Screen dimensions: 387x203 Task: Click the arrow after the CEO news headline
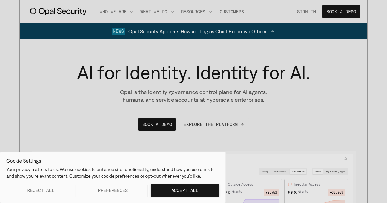point(273,32)
